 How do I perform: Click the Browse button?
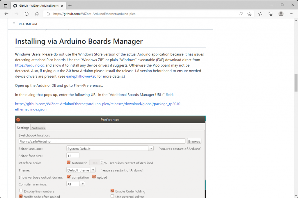click(194, 141)
